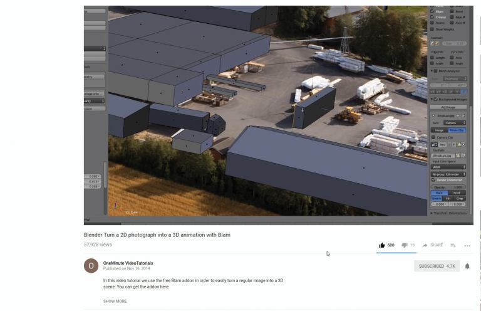The image size is (481, 311).
Task: Click the OneMinute VideoTutorials channel avatar
Action: pyautogui.click(x=91, y=266)
